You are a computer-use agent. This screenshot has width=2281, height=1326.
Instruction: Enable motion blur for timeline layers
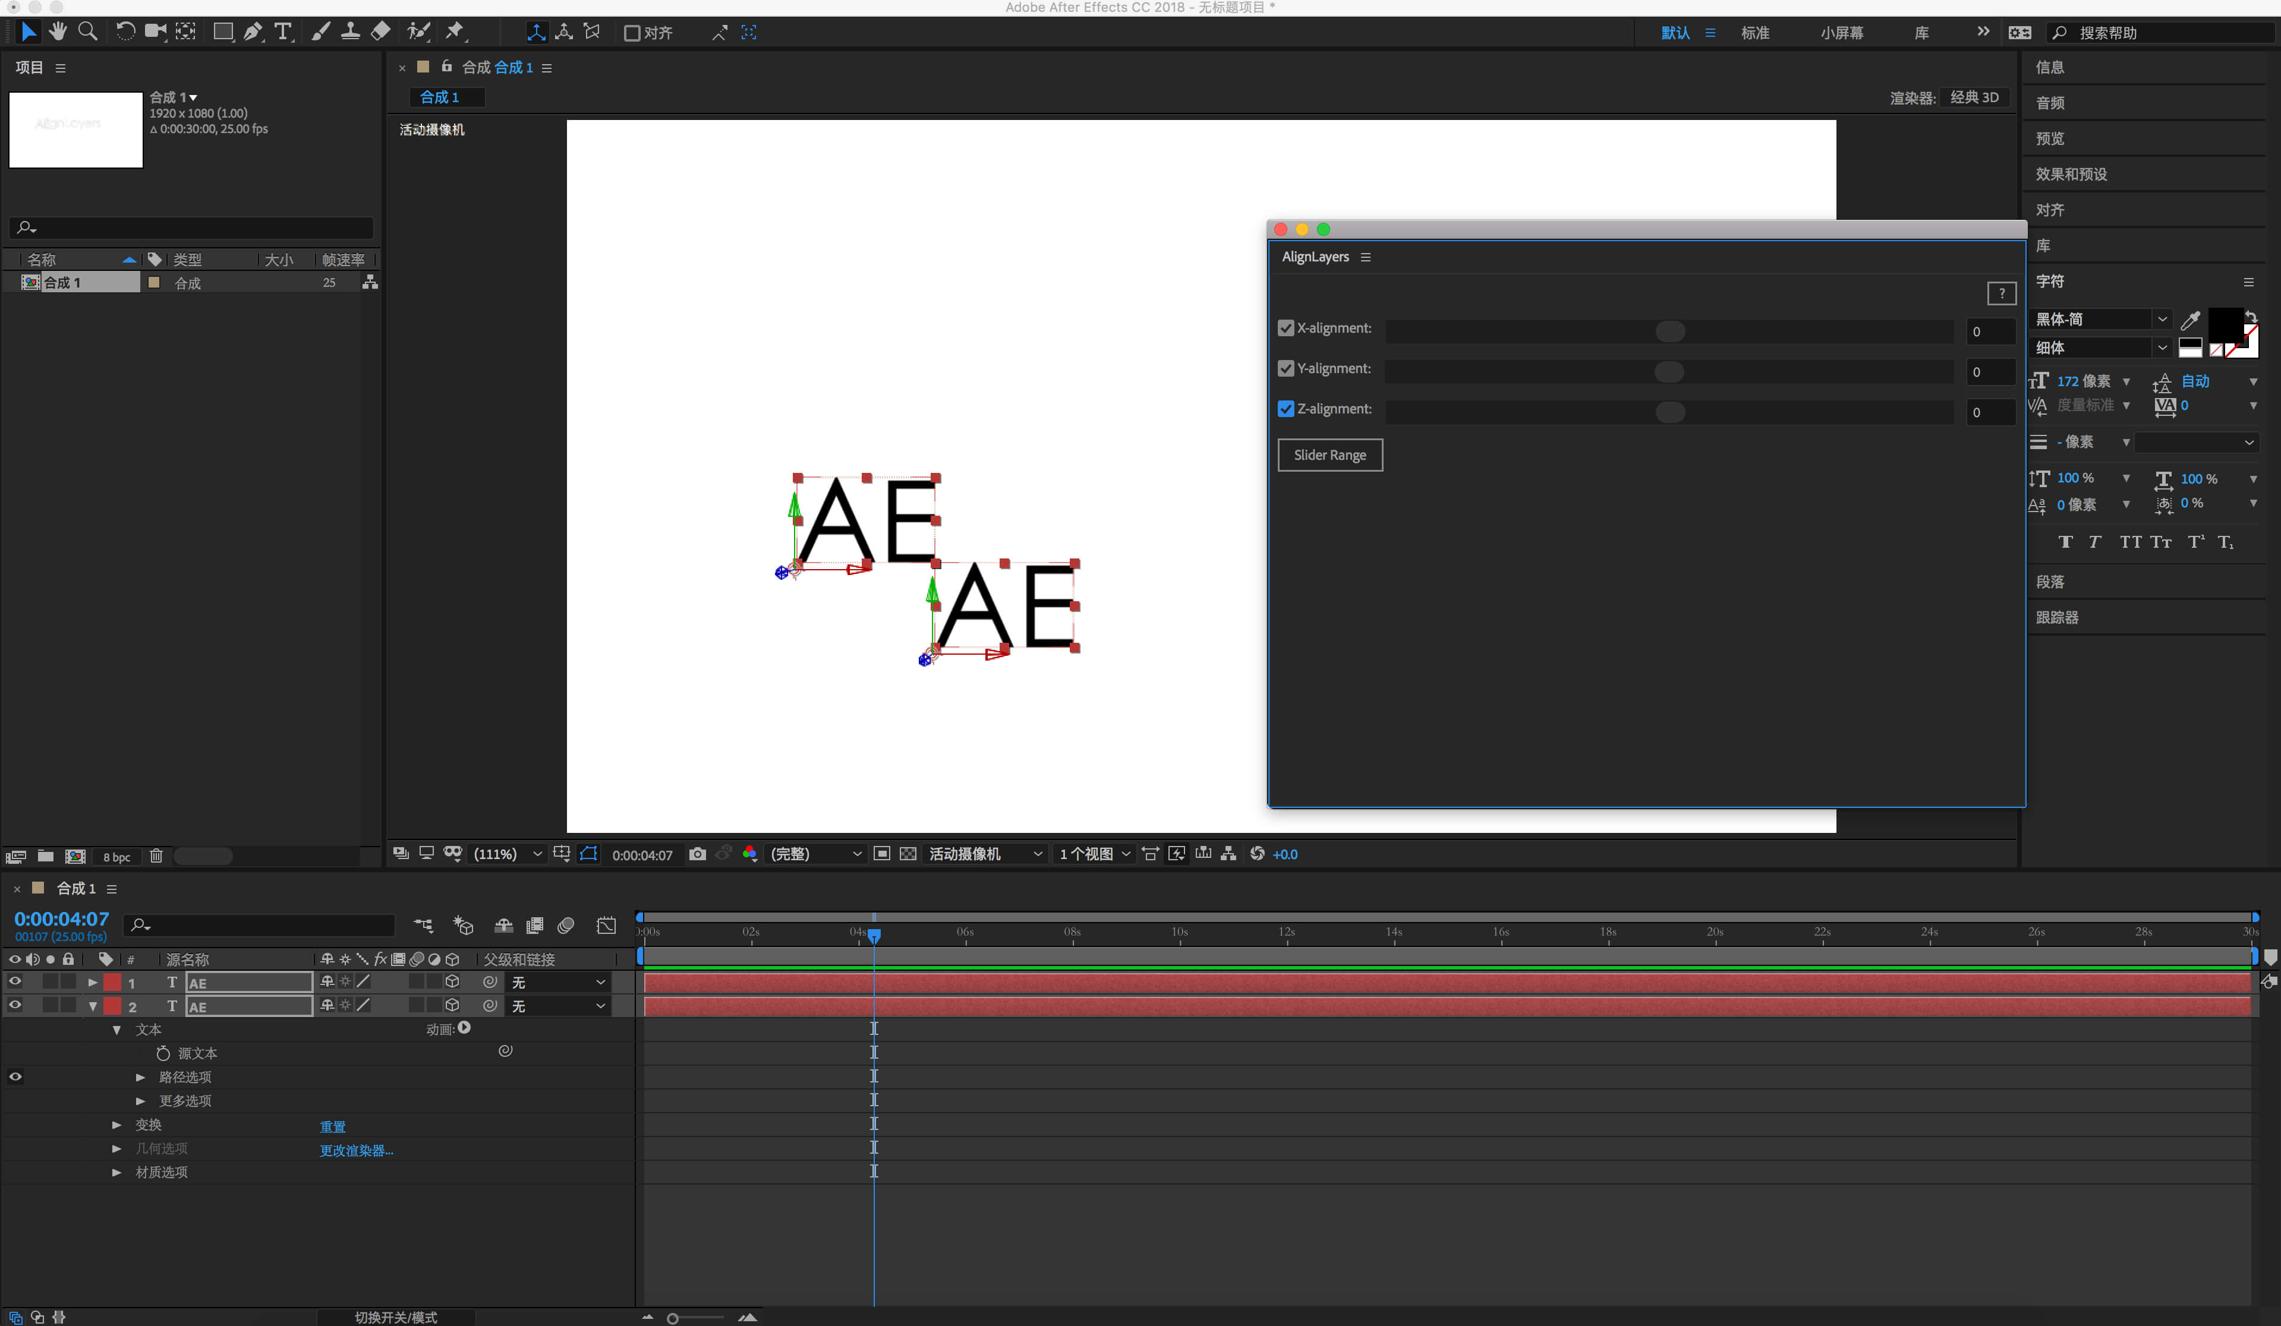[x=566, y=926]
